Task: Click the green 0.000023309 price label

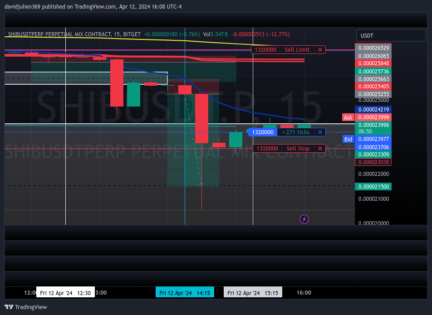Action: pos(373,155)
